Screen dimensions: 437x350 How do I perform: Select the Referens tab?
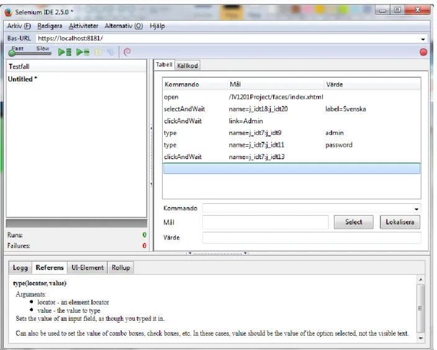coord(50,268)
